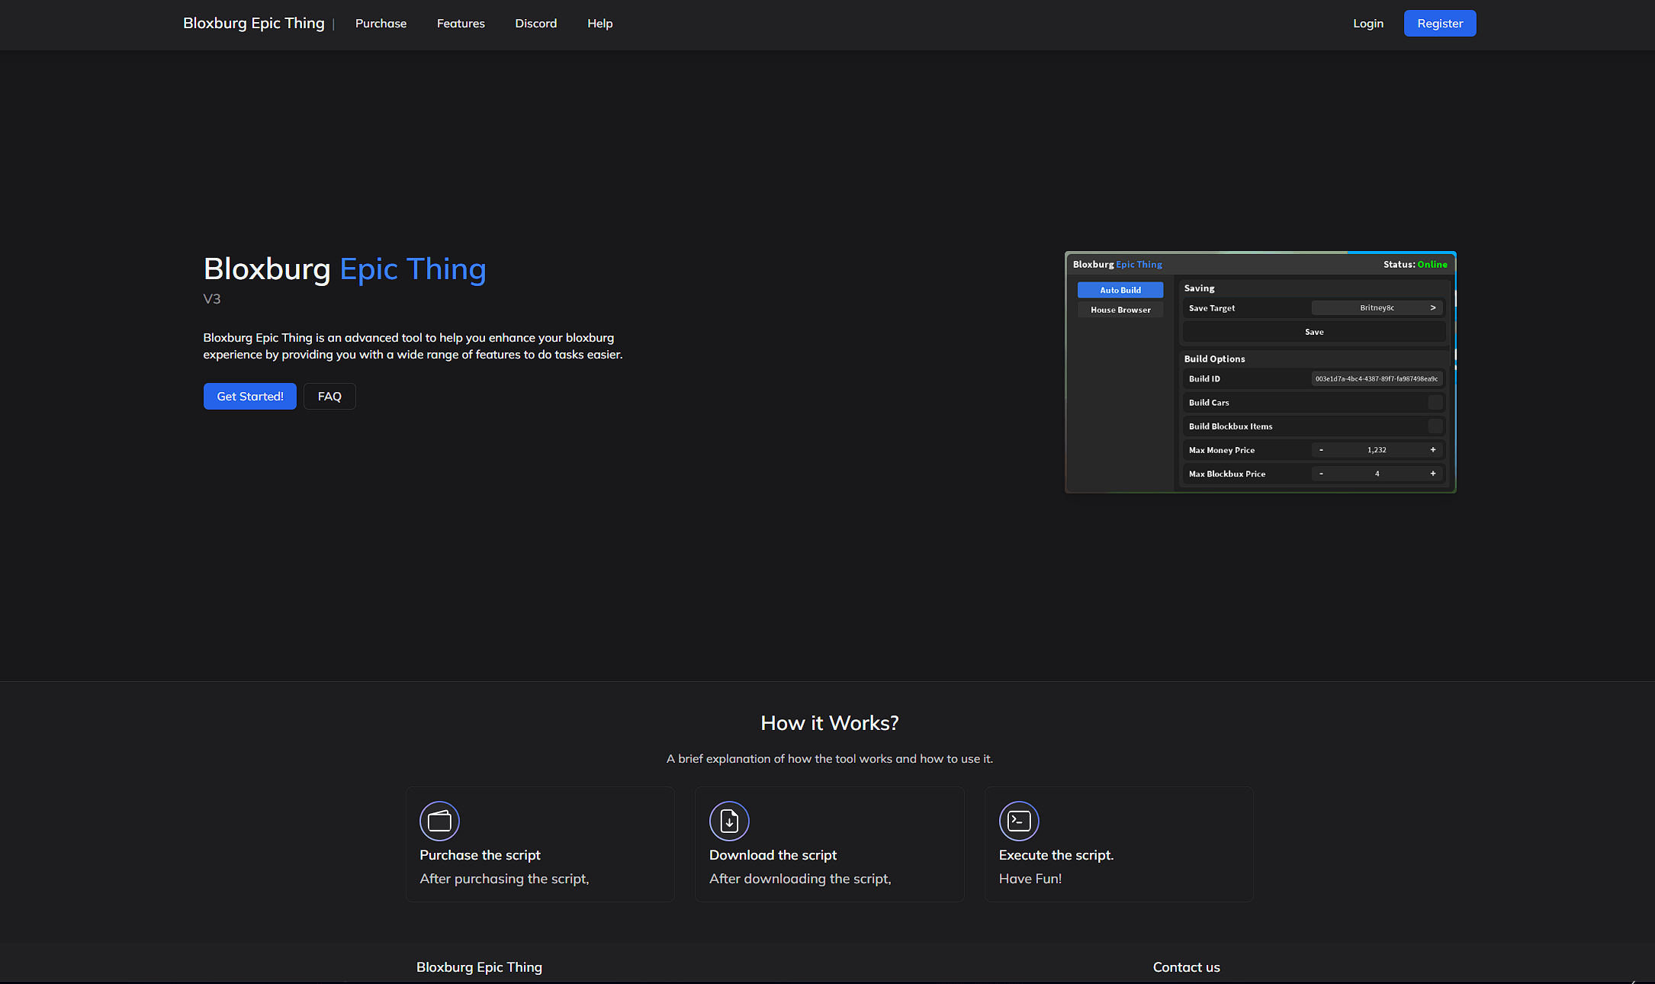Screen dimensions: 1655x984
Task: Click the Register button in navigation
Action: point(1439,24)
